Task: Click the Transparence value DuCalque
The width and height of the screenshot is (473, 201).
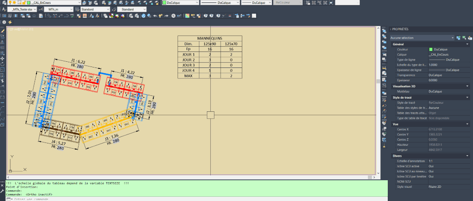Action: (435, 75)
